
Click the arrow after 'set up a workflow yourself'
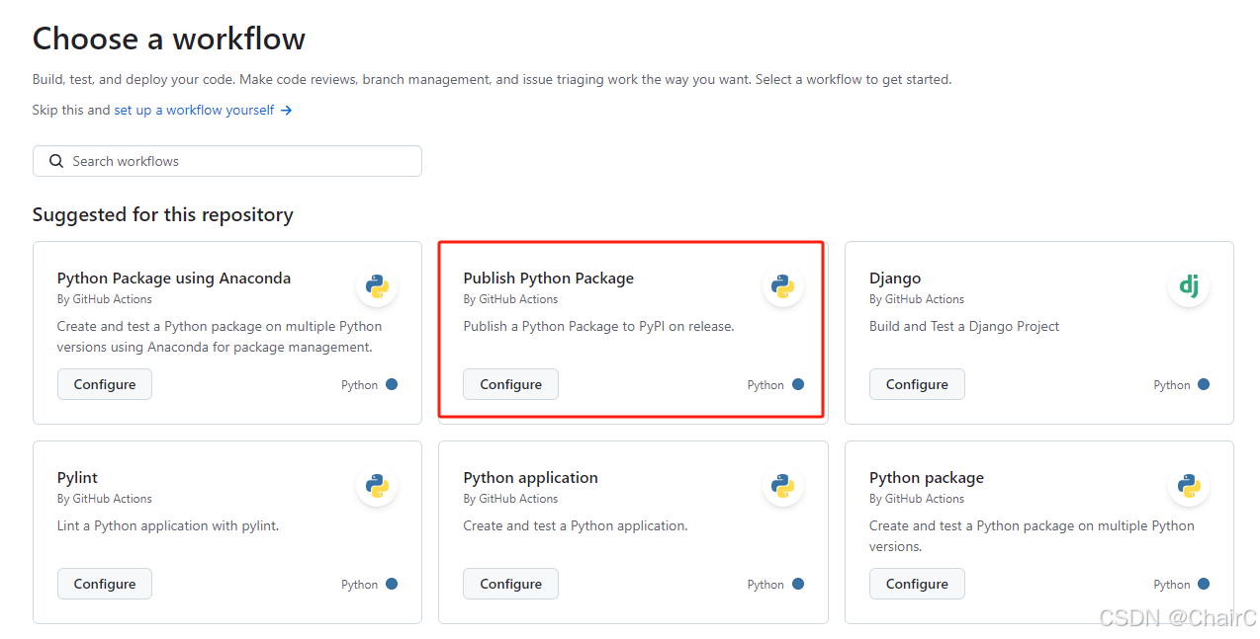click(286, 111)
